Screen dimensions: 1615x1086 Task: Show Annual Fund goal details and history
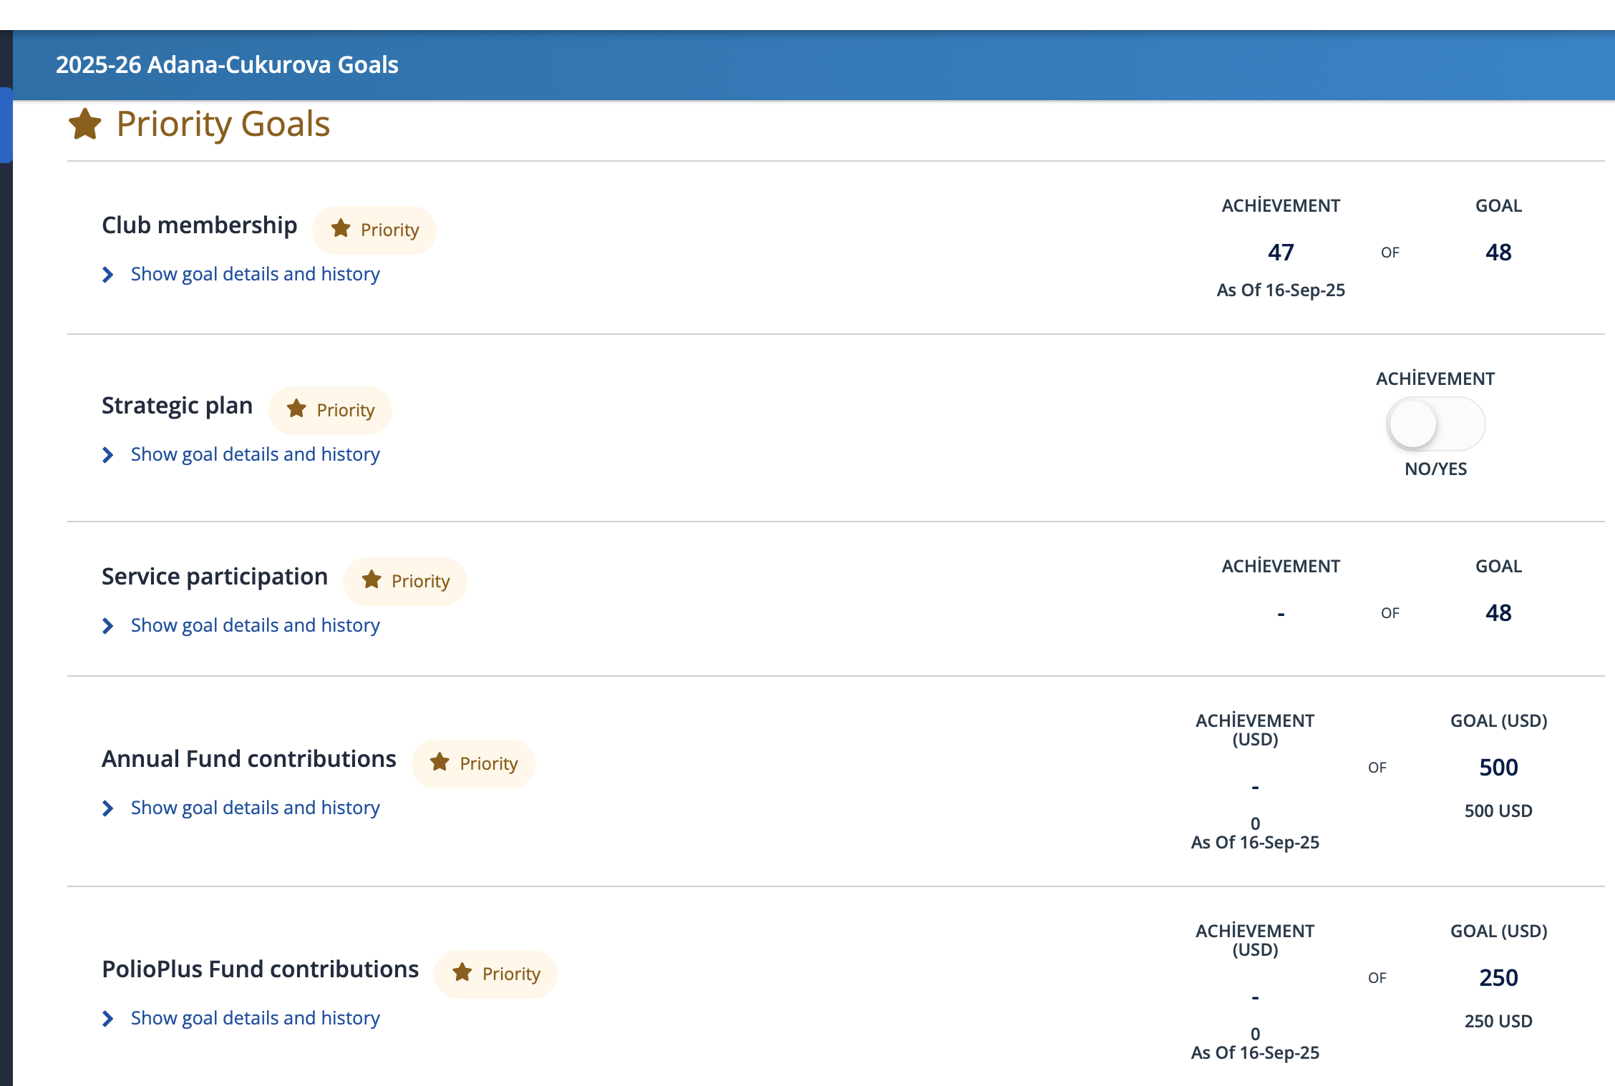255,808
